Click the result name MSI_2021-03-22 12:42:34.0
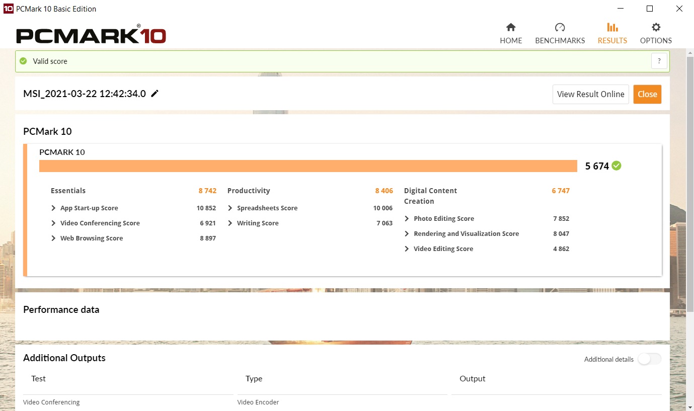Screen dimensions: 694x411 coord(85,94)
